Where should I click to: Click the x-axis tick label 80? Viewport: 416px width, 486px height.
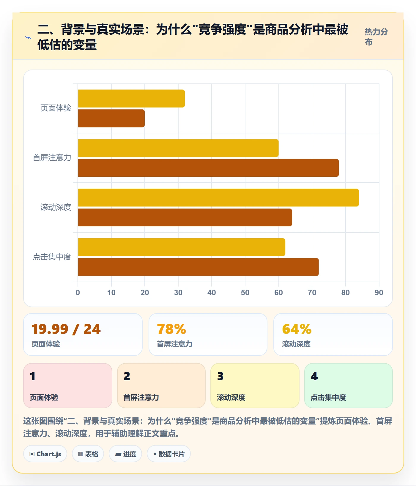click(346, 293)
